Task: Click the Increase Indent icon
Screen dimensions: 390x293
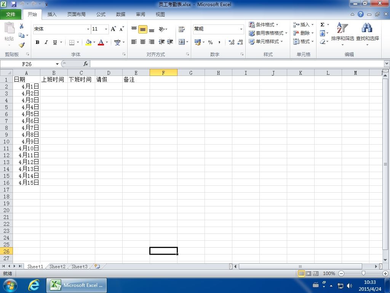Action: click(x=170, y=42)
